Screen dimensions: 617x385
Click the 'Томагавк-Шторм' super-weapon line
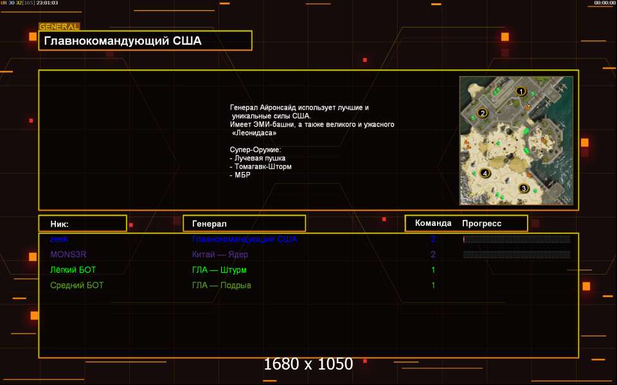coord(260,167)
